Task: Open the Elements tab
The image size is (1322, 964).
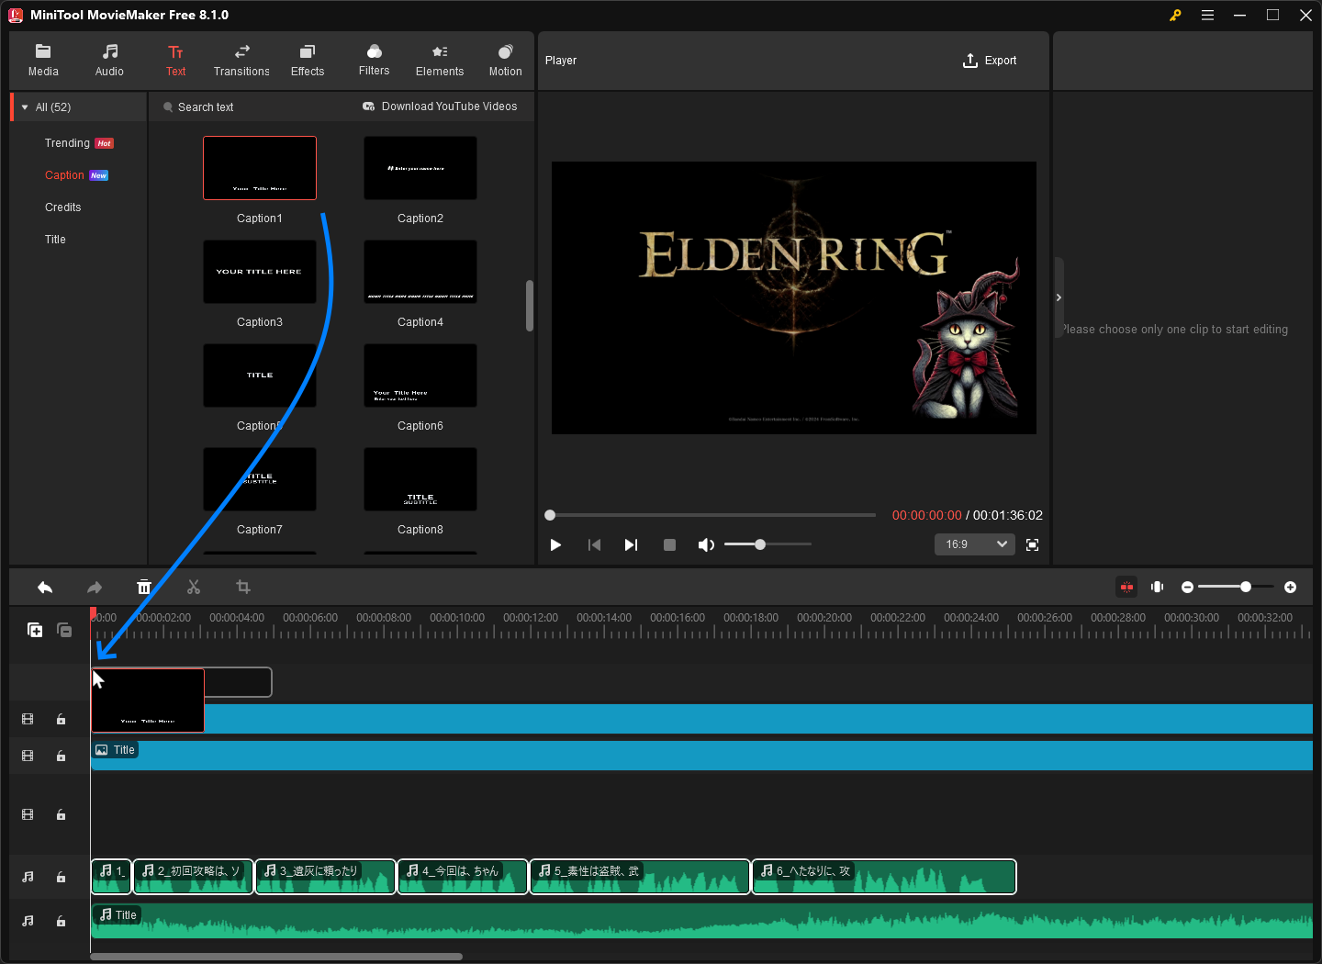Action: [440, 61]
